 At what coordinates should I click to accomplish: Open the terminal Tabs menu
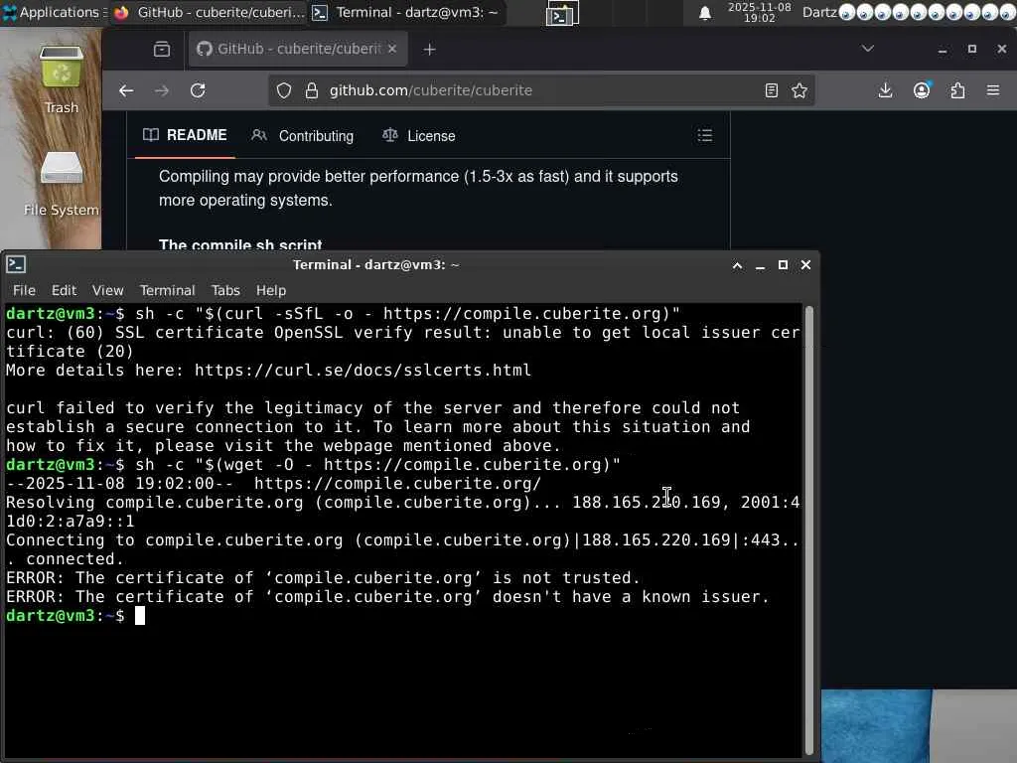[x=225, y=290]
